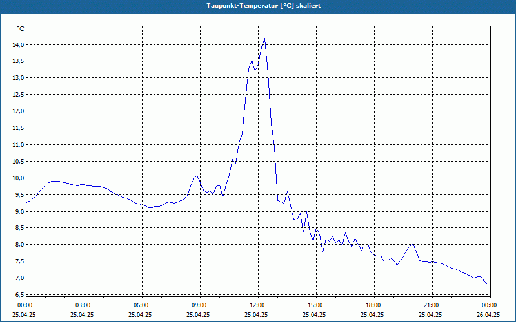Select the '10,0' y-axis value

pyautogui.click(x=19, y=178)
